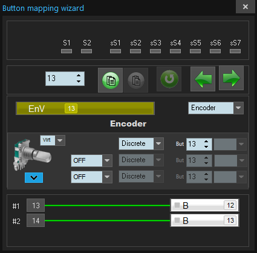This screenshot has height=253, width=257.
Task: Click the grey paste clipboard icon
Action: [x=136, y=80]
